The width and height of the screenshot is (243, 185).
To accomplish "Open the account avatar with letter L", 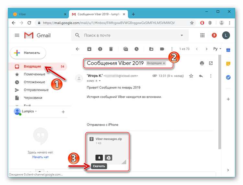I will tap(226, 36).
